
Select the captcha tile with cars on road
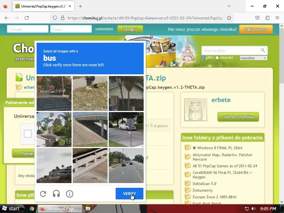pos(126,166)
